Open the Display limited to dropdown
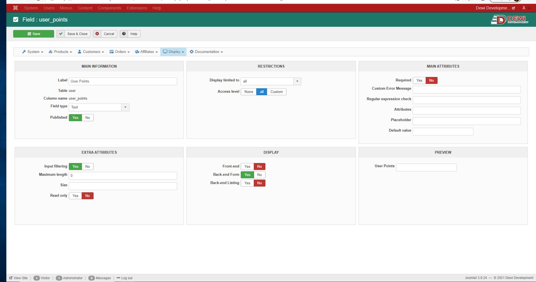536x282 pixels. 271,81
